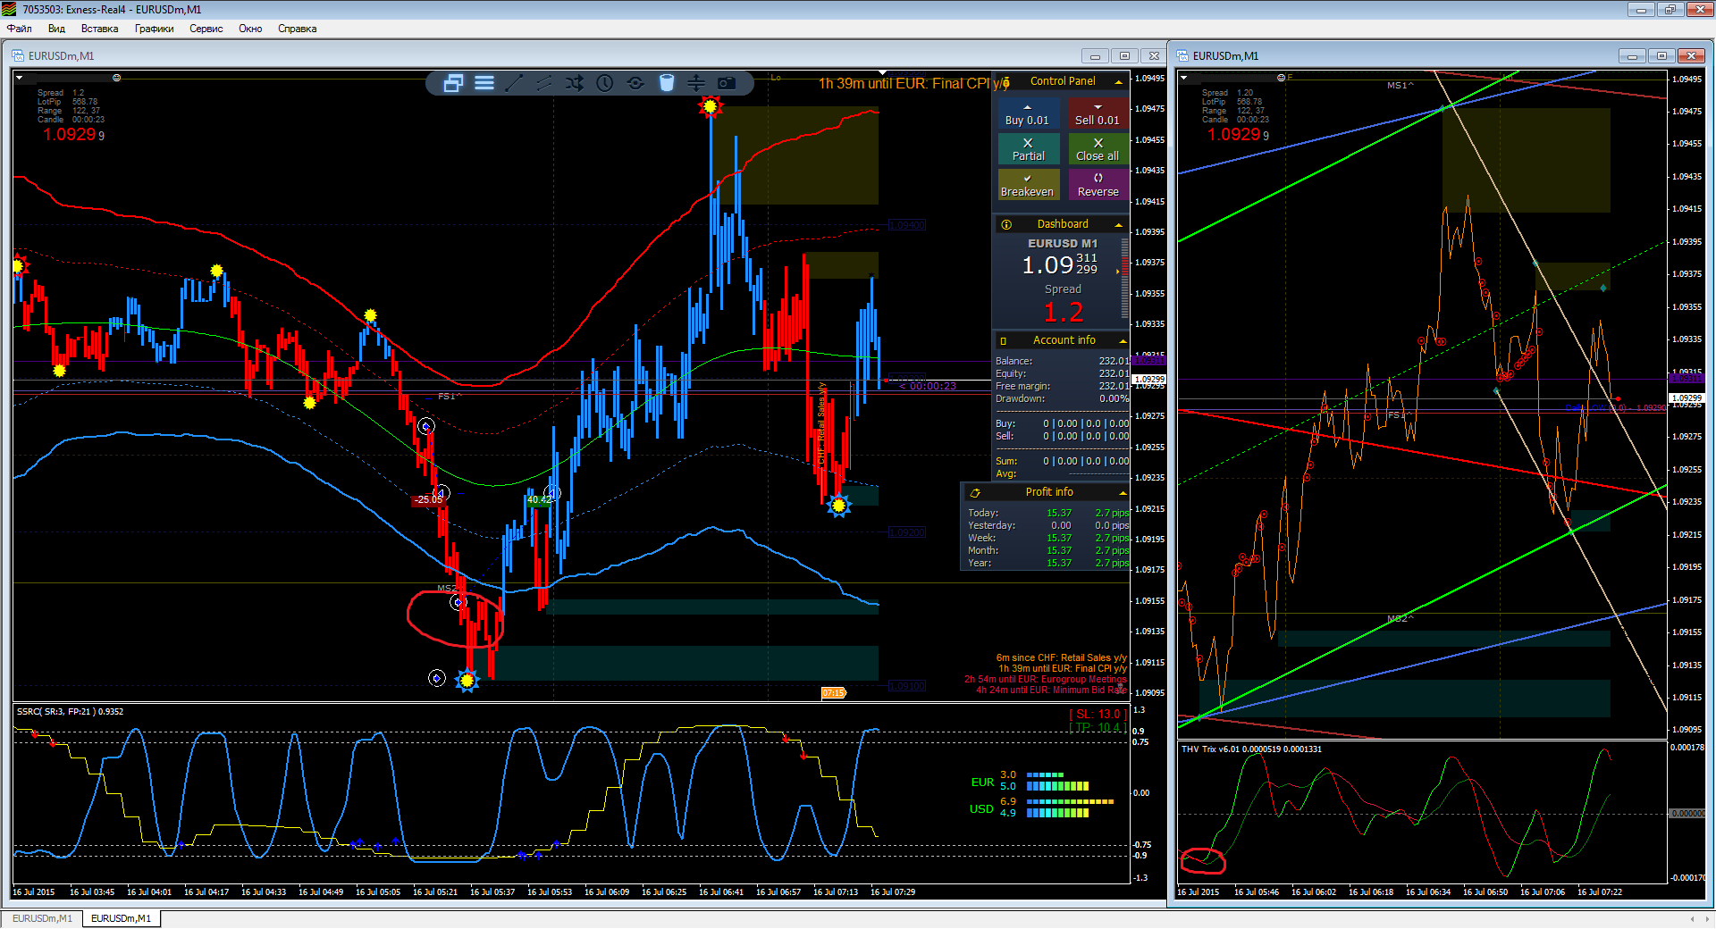Open the Окно menu

click(250, 29)
